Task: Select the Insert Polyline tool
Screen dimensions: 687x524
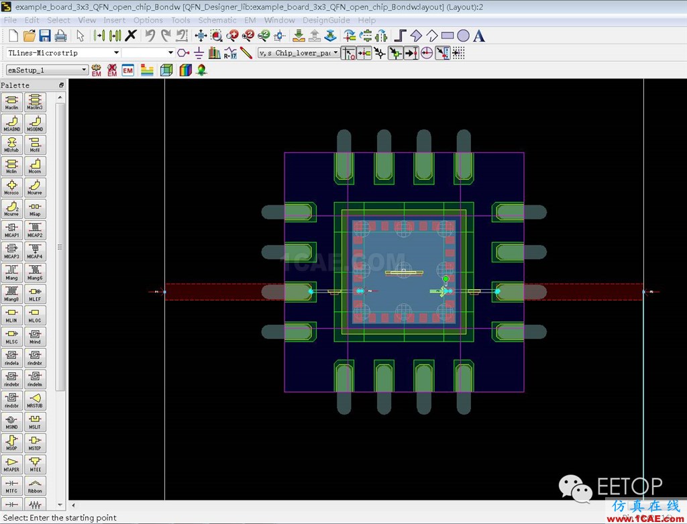Action: 431,36
